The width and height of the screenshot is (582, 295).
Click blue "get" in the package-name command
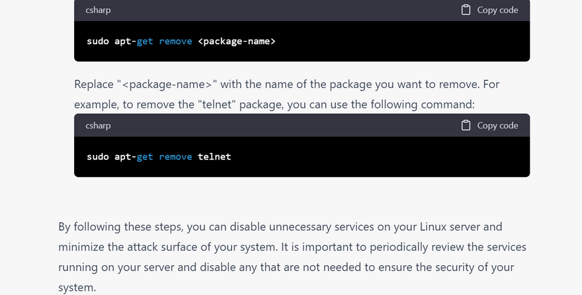click(x=145, y=41)
